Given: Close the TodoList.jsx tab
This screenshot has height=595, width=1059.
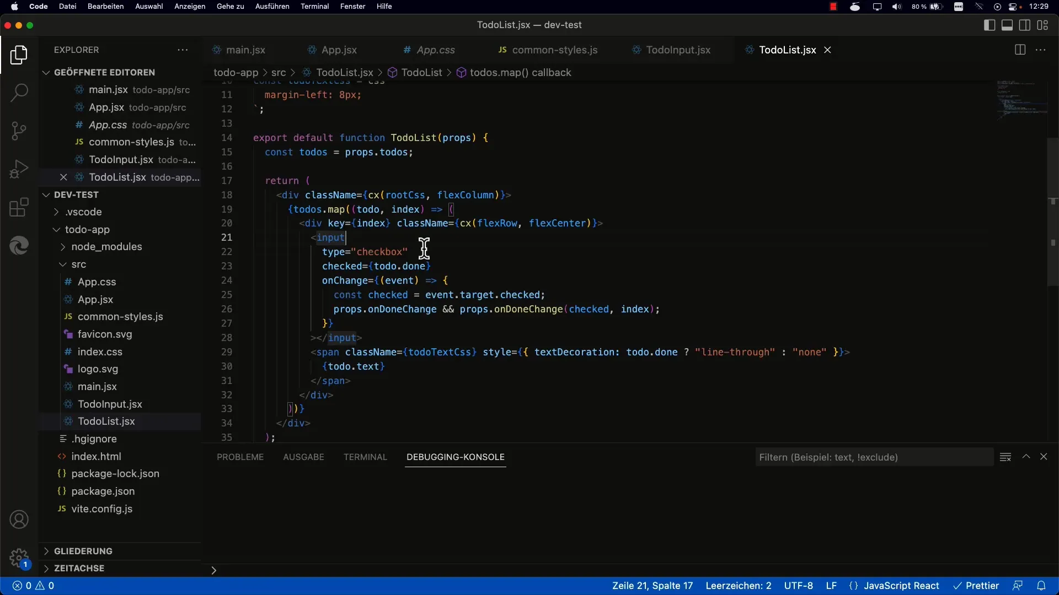Looking at the screenshot, I should coord(827,50).
